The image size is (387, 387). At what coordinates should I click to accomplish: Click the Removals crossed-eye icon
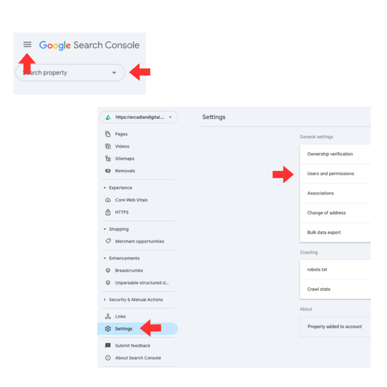tap(108, 171)
